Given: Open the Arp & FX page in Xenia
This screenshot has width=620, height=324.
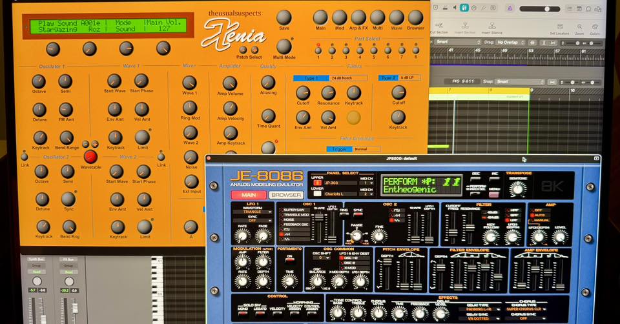Looking at the screenshot, I should tap(358, 18).
